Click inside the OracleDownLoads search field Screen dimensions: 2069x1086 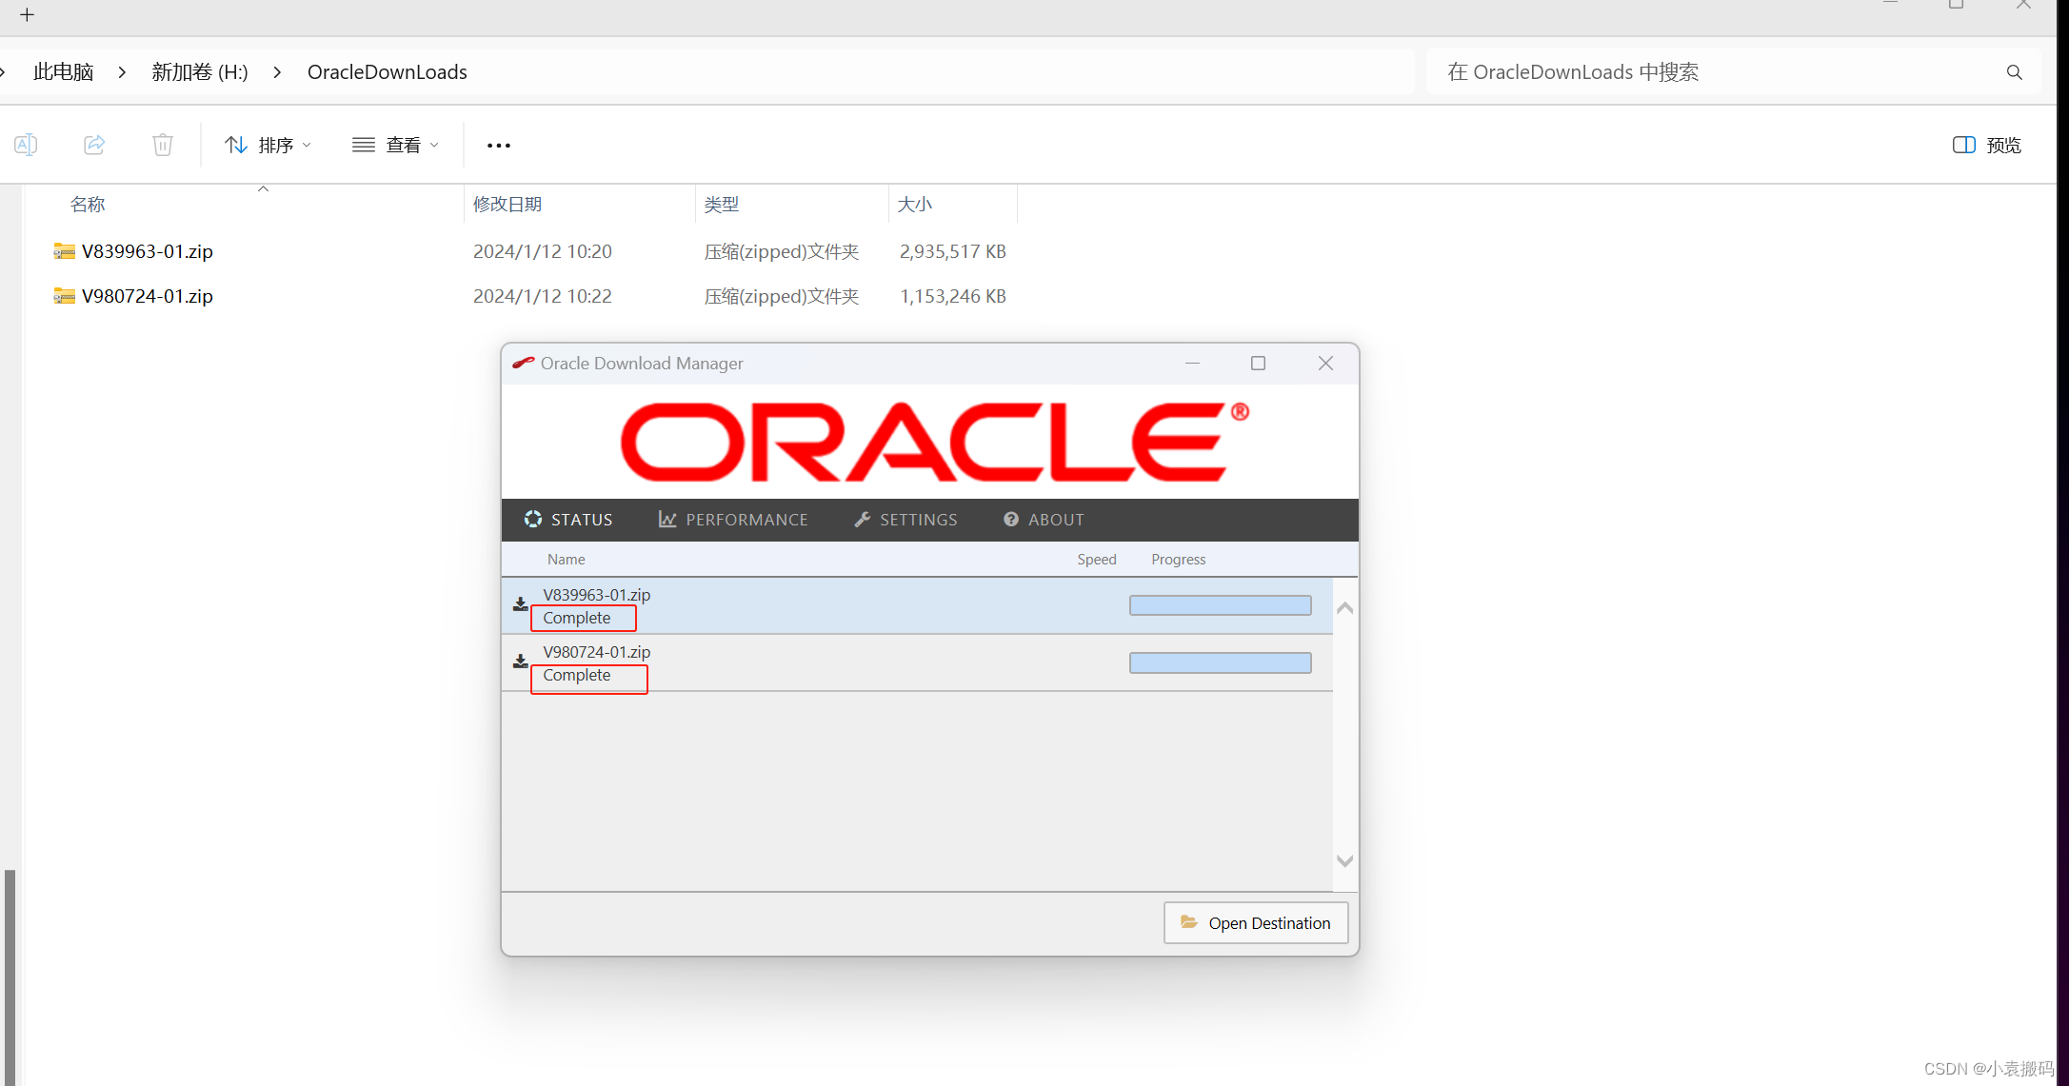click(1666, 71)
